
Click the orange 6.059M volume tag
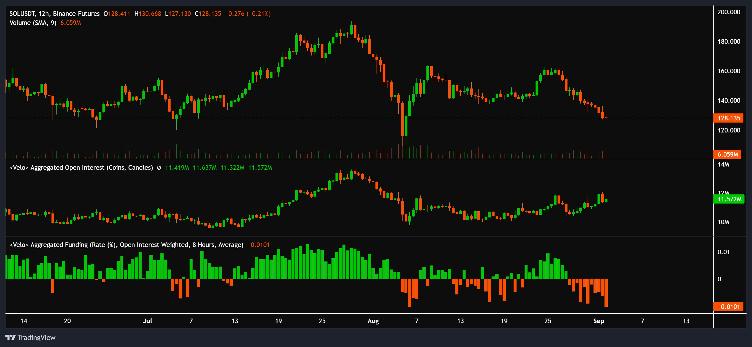[x=728, y=154]
